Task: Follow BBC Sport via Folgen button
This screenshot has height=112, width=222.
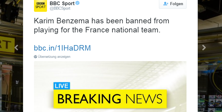Action: coord(173,4)
